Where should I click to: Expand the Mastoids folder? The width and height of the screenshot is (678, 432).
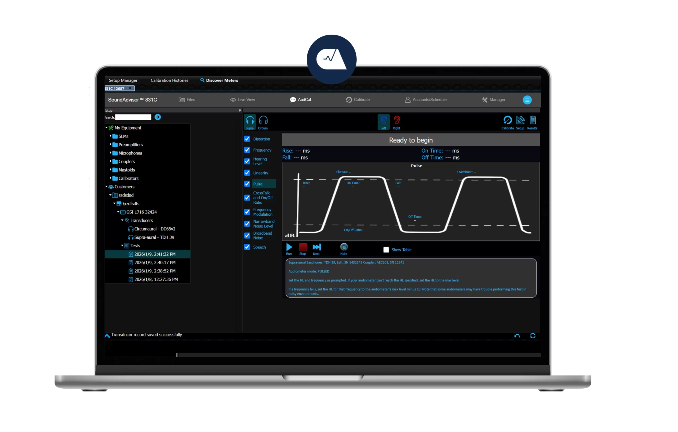[110, 170]
